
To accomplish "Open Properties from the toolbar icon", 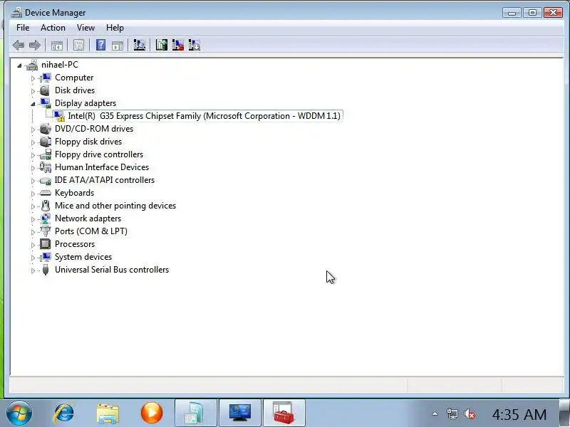I will point(78,46).
